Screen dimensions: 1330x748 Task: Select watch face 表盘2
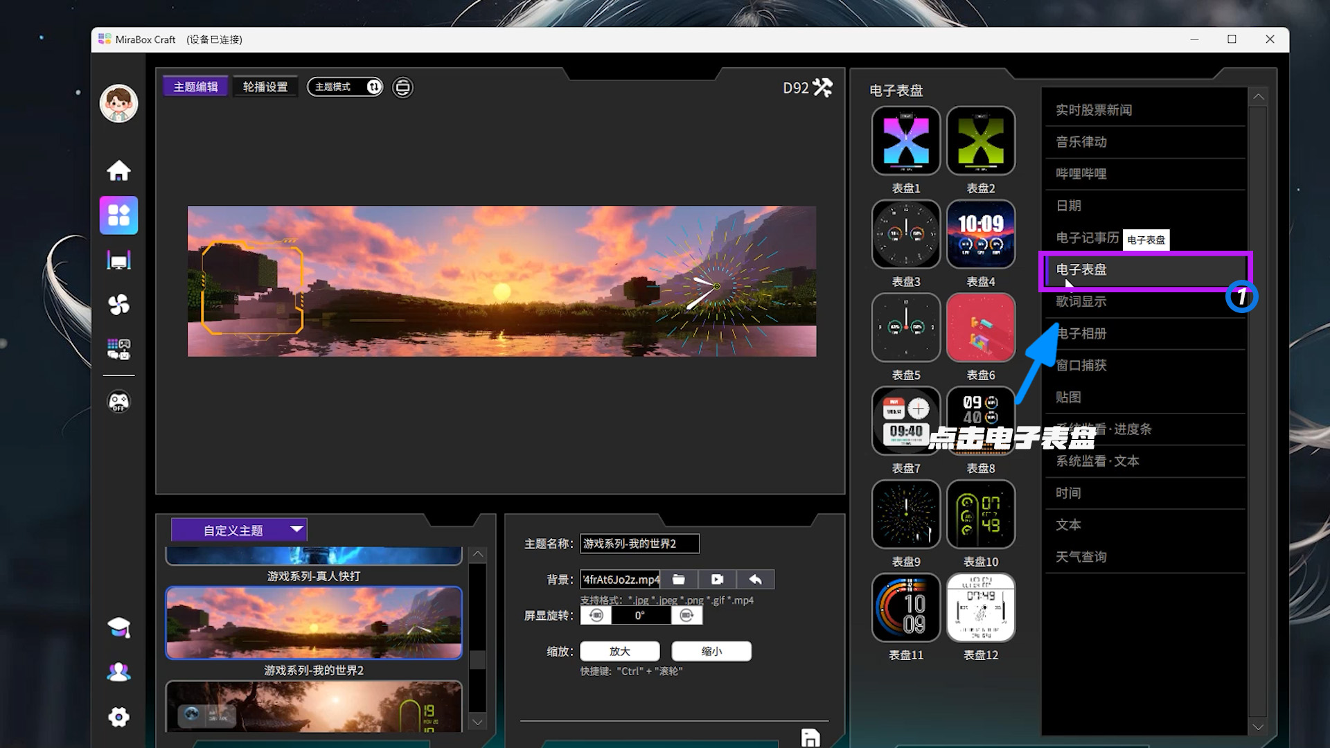click(981, 141)
